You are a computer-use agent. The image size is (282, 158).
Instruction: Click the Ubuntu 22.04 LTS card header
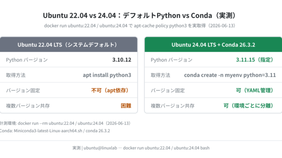coord(69,45)
